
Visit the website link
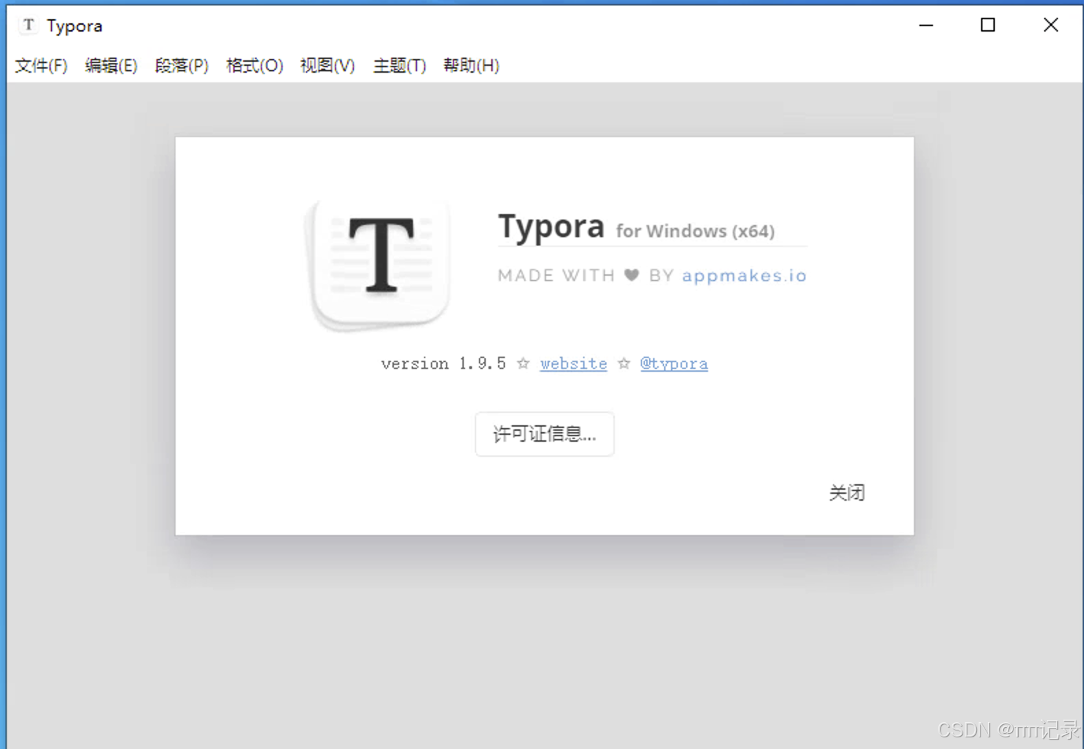click(x=574, y=364)
